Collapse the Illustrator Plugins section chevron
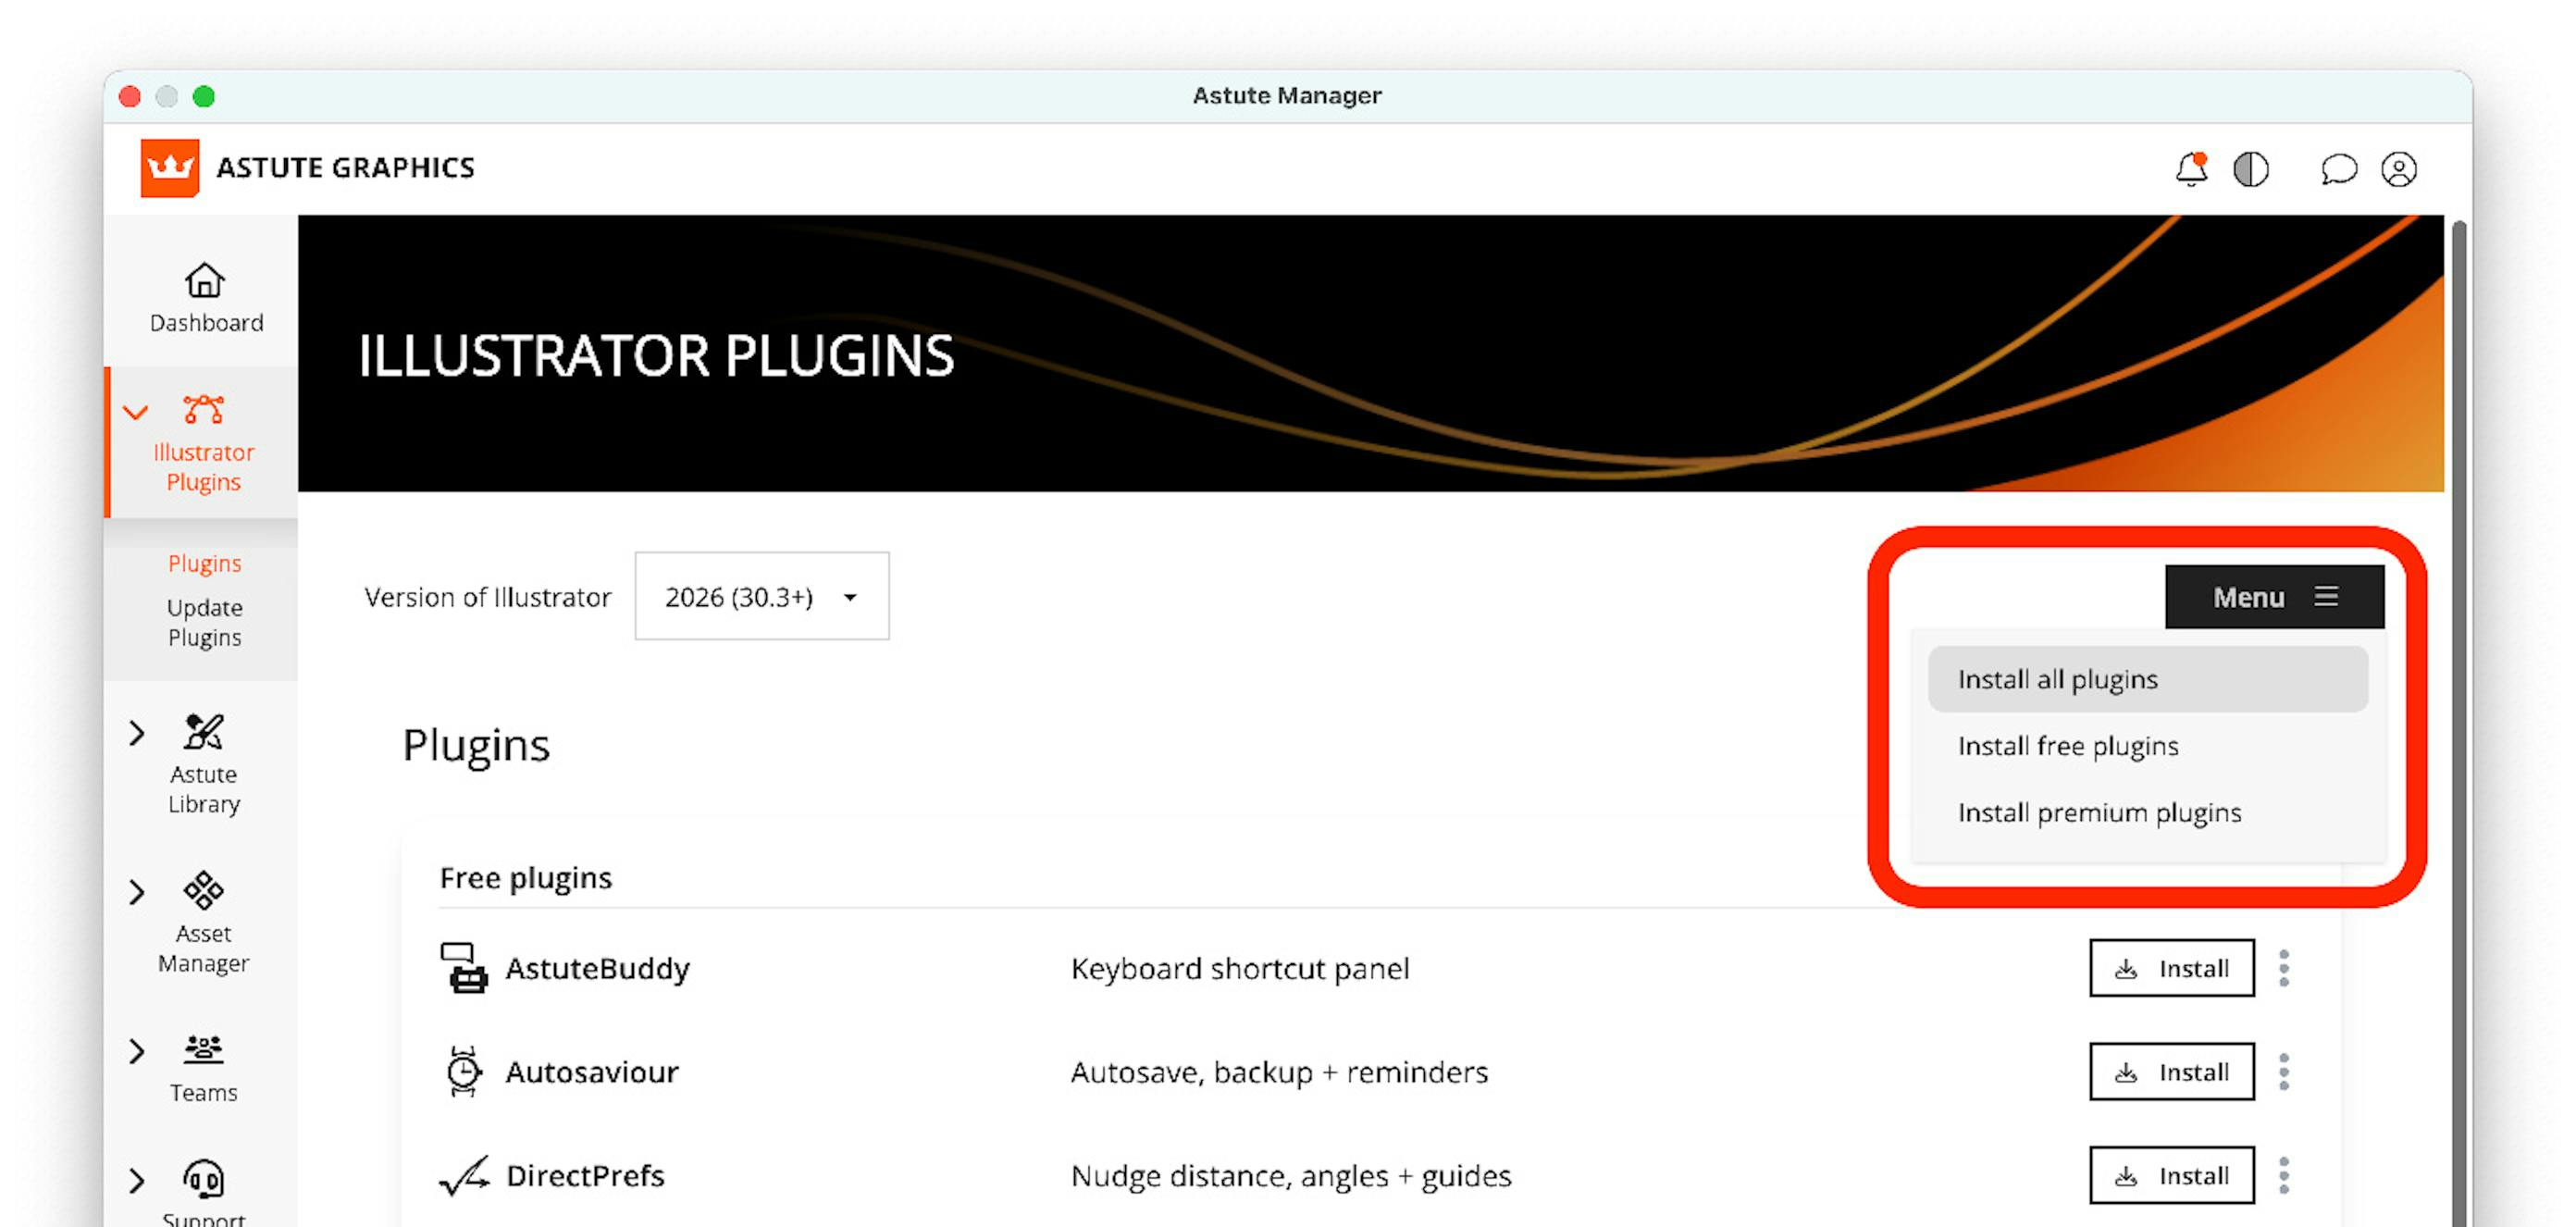Image resolution: width=2576 pixels, height=1227 pixels. pyautogui.click(x=135, y=412)
